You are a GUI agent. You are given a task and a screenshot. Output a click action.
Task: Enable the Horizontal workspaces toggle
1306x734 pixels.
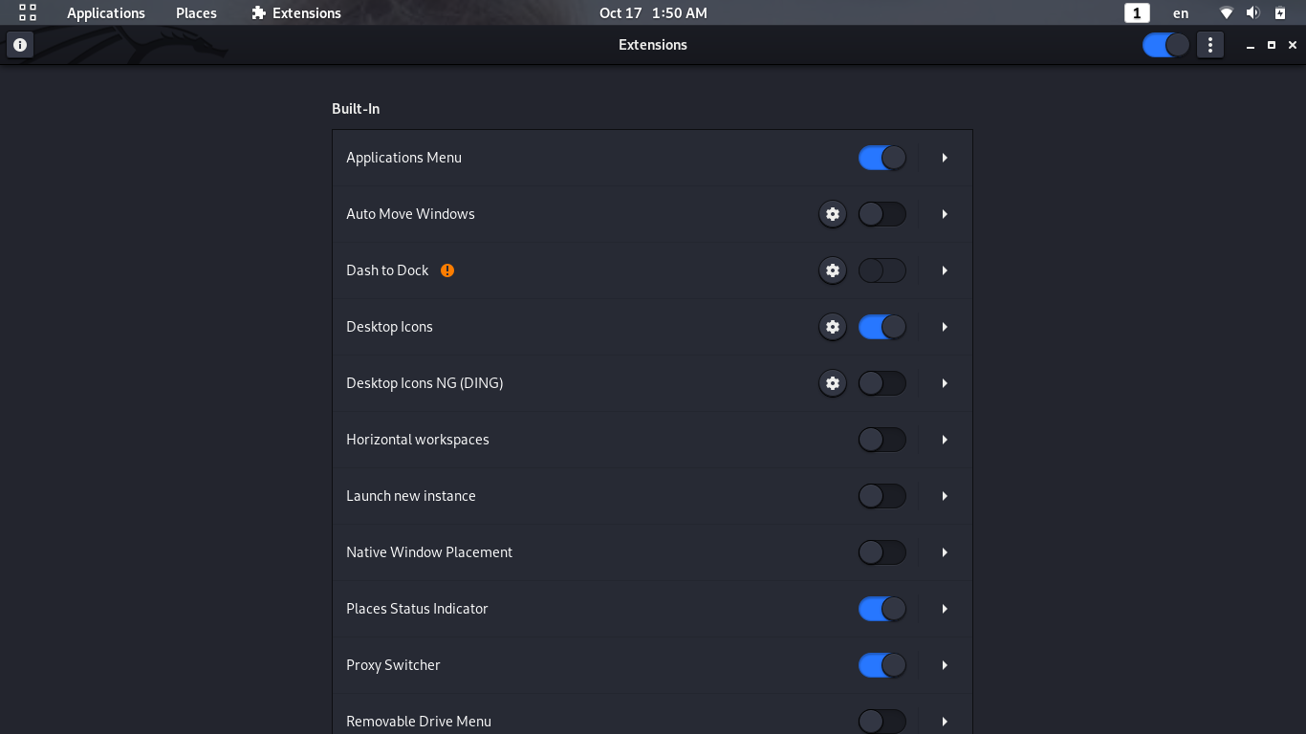tap(882, 440)
